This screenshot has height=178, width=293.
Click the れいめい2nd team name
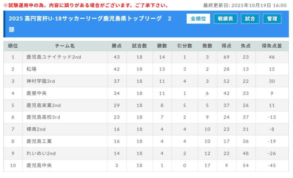coord(41,154)
